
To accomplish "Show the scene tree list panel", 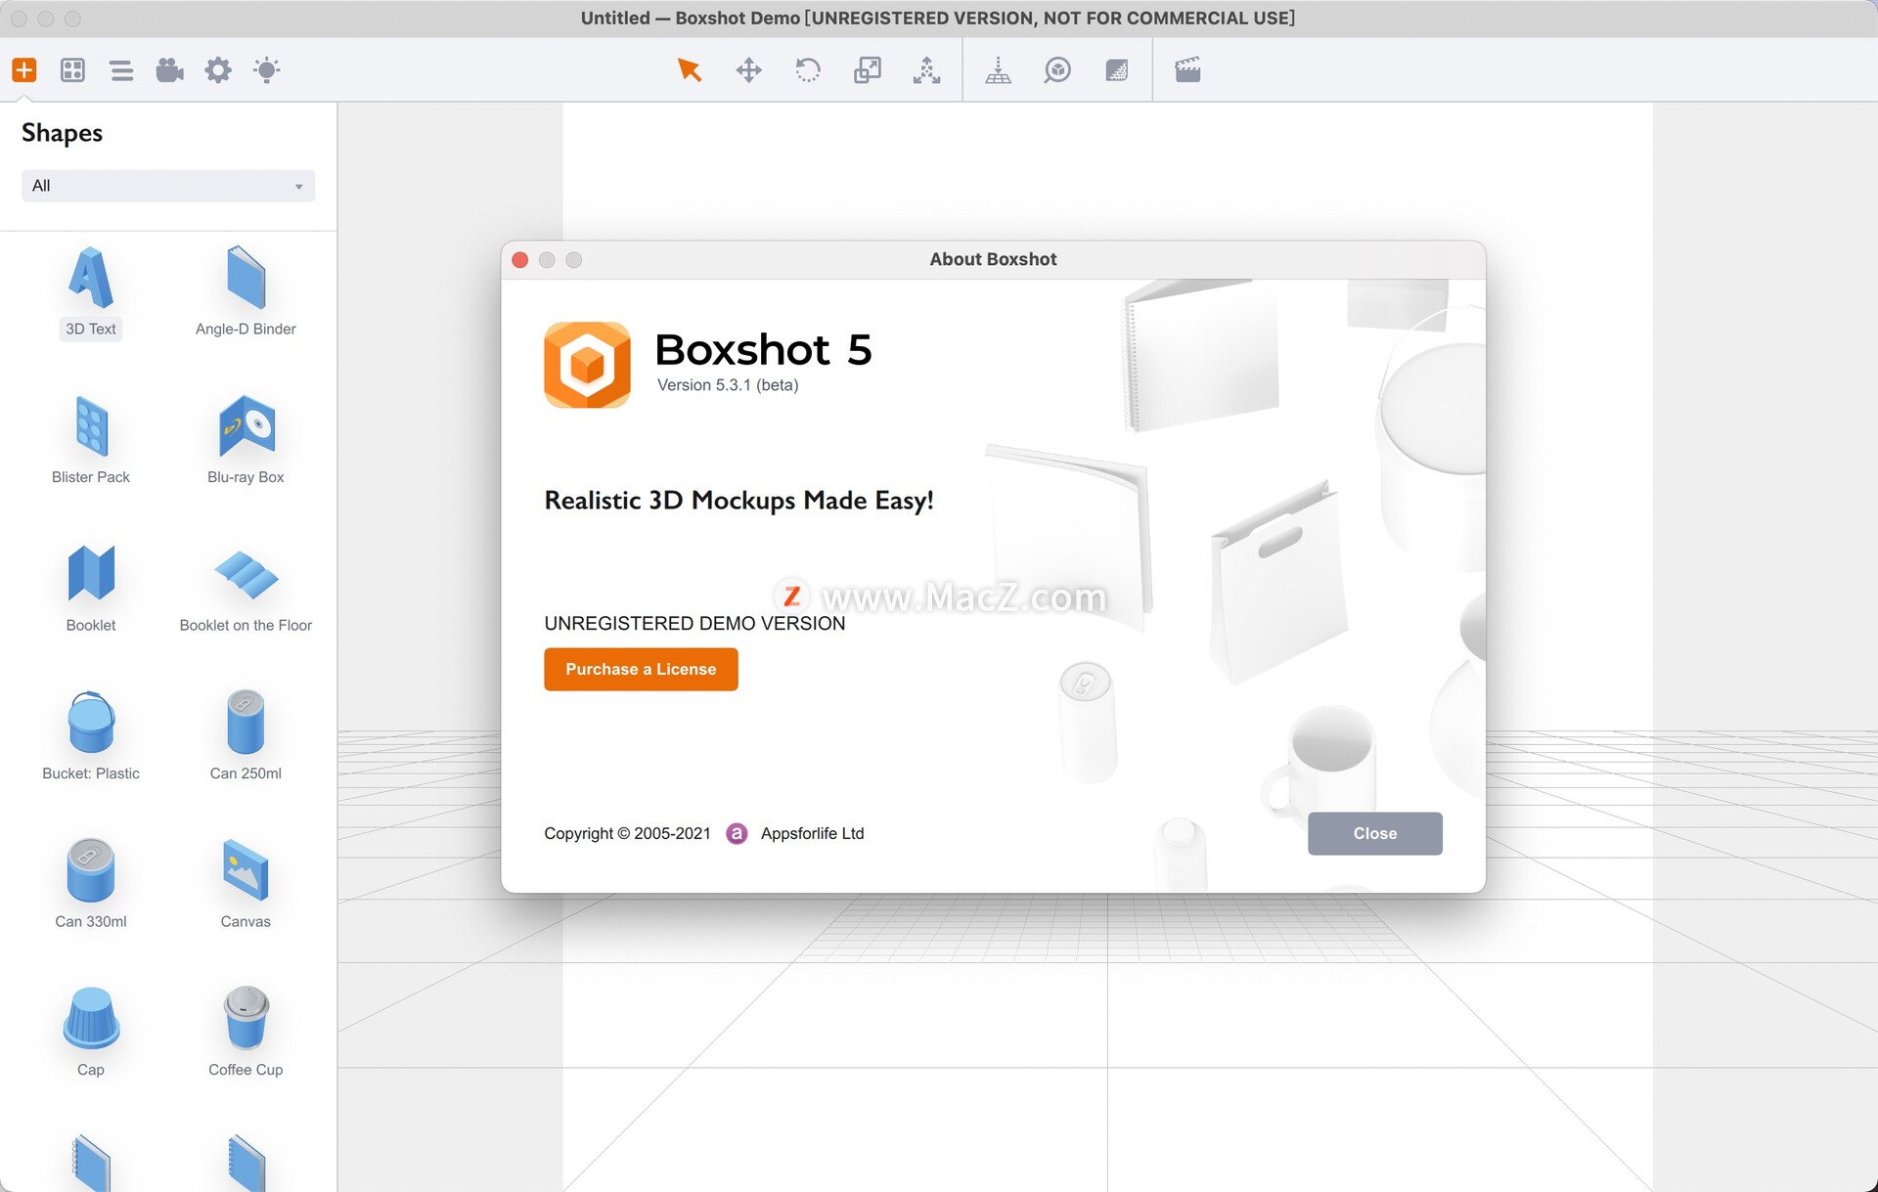I will [x=121, y=70].
